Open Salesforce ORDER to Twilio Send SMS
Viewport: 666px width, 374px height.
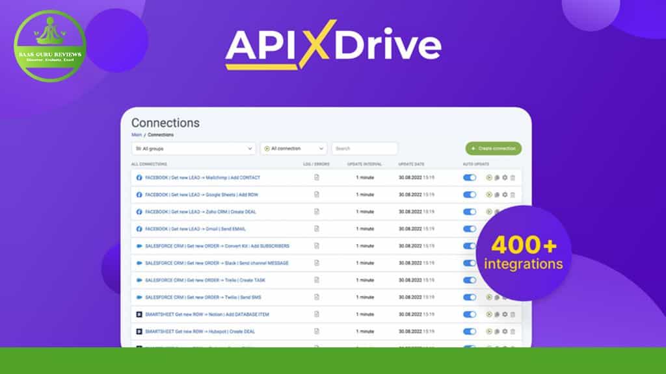(x=203, y=297)
